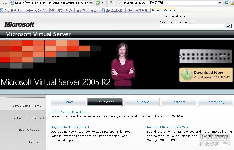
Task: Expand the address bar URL dropdown
Action: pyautogui.click(x=91, y=3)
